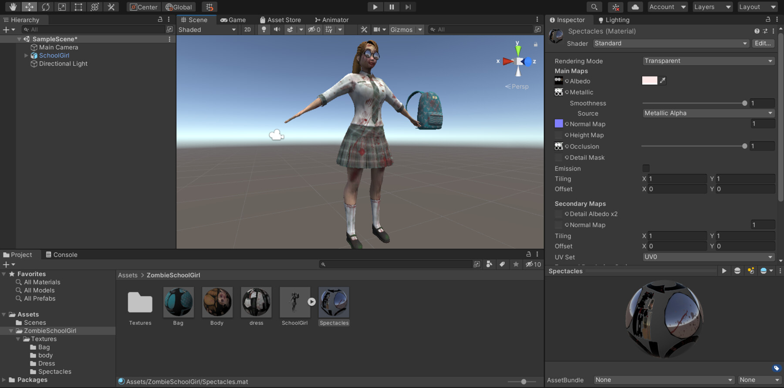Open custom editor tools

pyautogui.click(x=111, y=7)
